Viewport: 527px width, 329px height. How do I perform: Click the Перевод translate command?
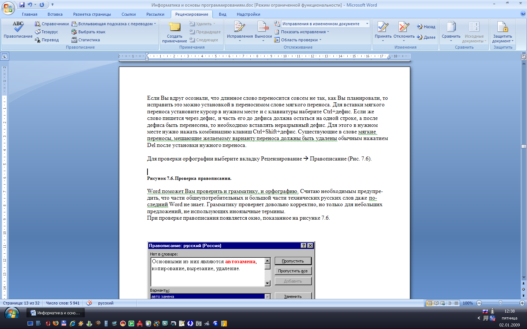pos(46,40)
